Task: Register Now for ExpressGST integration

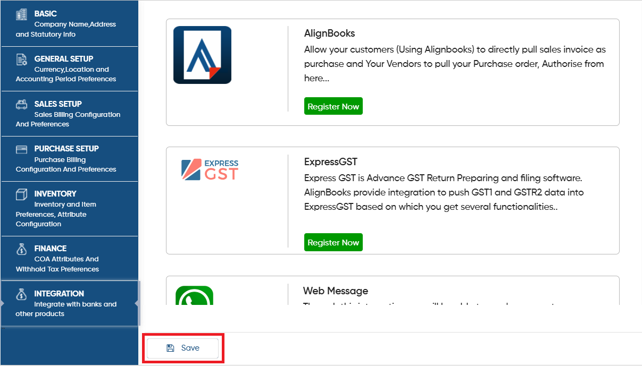Action: (x=333, y=242)
